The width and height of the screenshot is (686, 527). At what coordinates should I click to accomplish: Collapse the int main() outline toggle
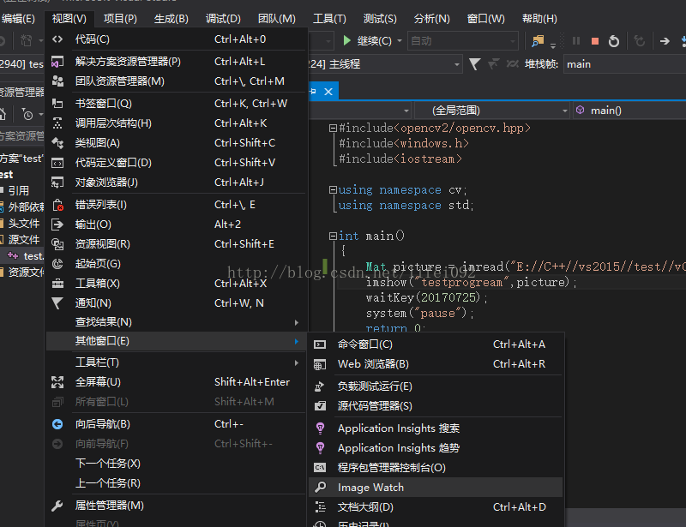point(333,237)
